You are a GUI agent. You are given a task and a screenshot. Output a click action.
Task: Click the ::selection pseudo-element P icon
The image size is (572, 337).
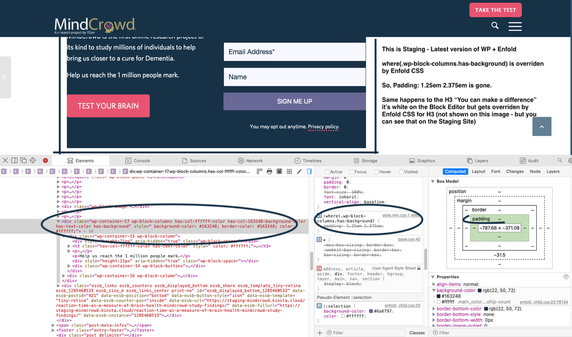coord(319,306)
